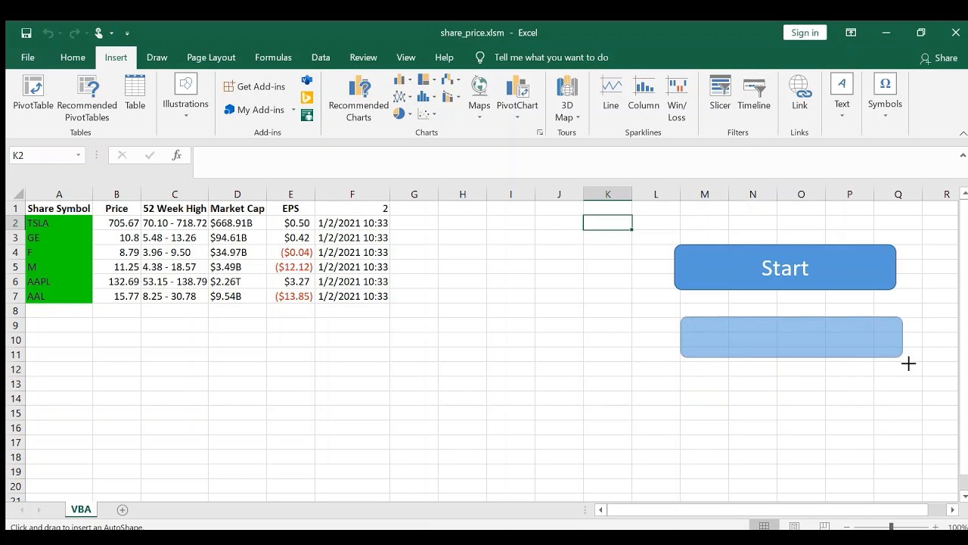Insert a Slicer filter

click(x=720, y=94)
